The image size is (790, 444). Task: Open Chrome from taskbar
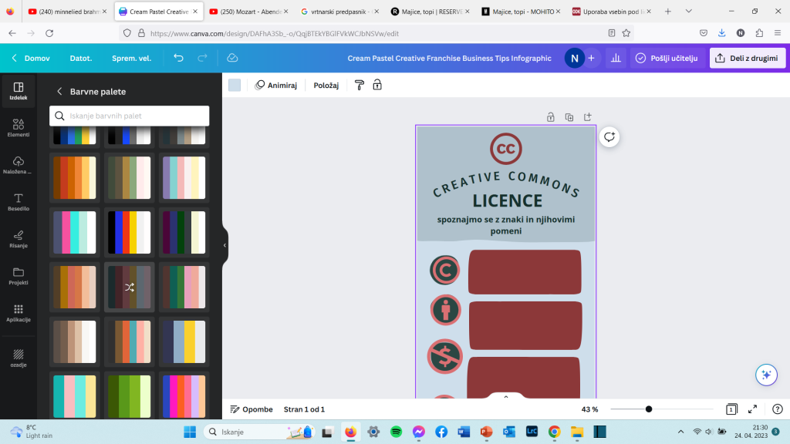pyautogui.click(x=554, y=432)
